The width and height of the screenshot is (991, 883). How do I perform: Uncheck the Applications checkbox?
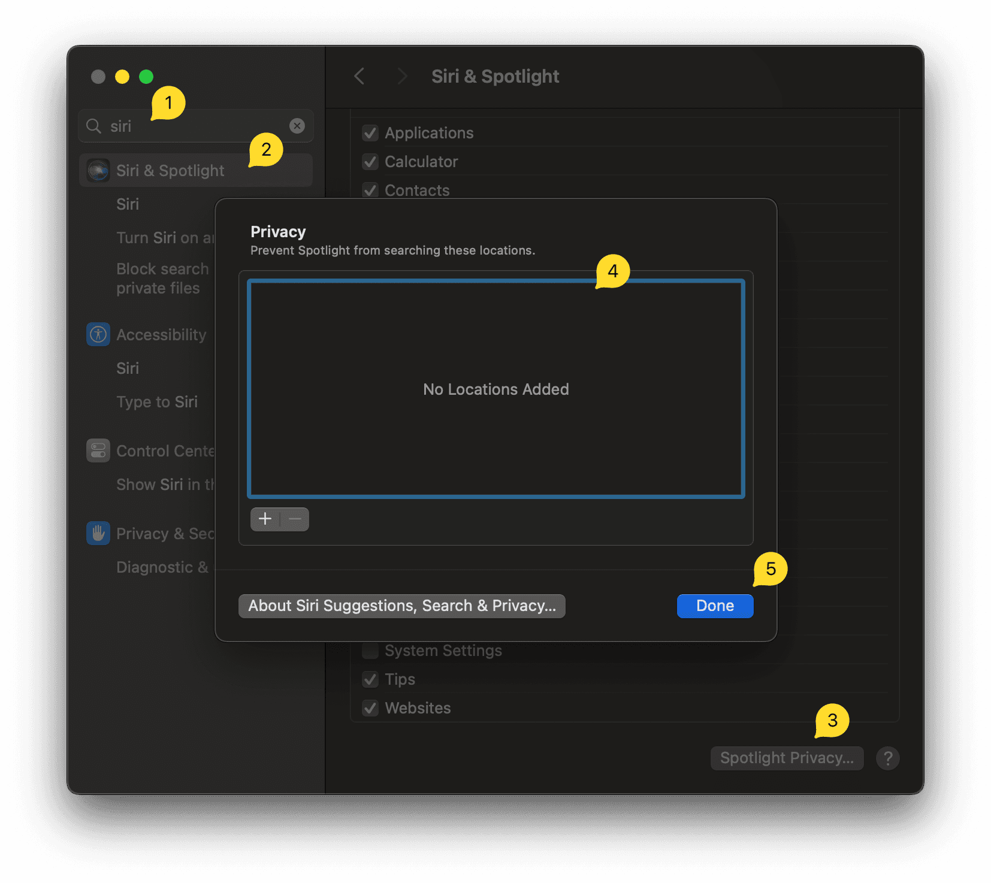[x=370, y=133]
